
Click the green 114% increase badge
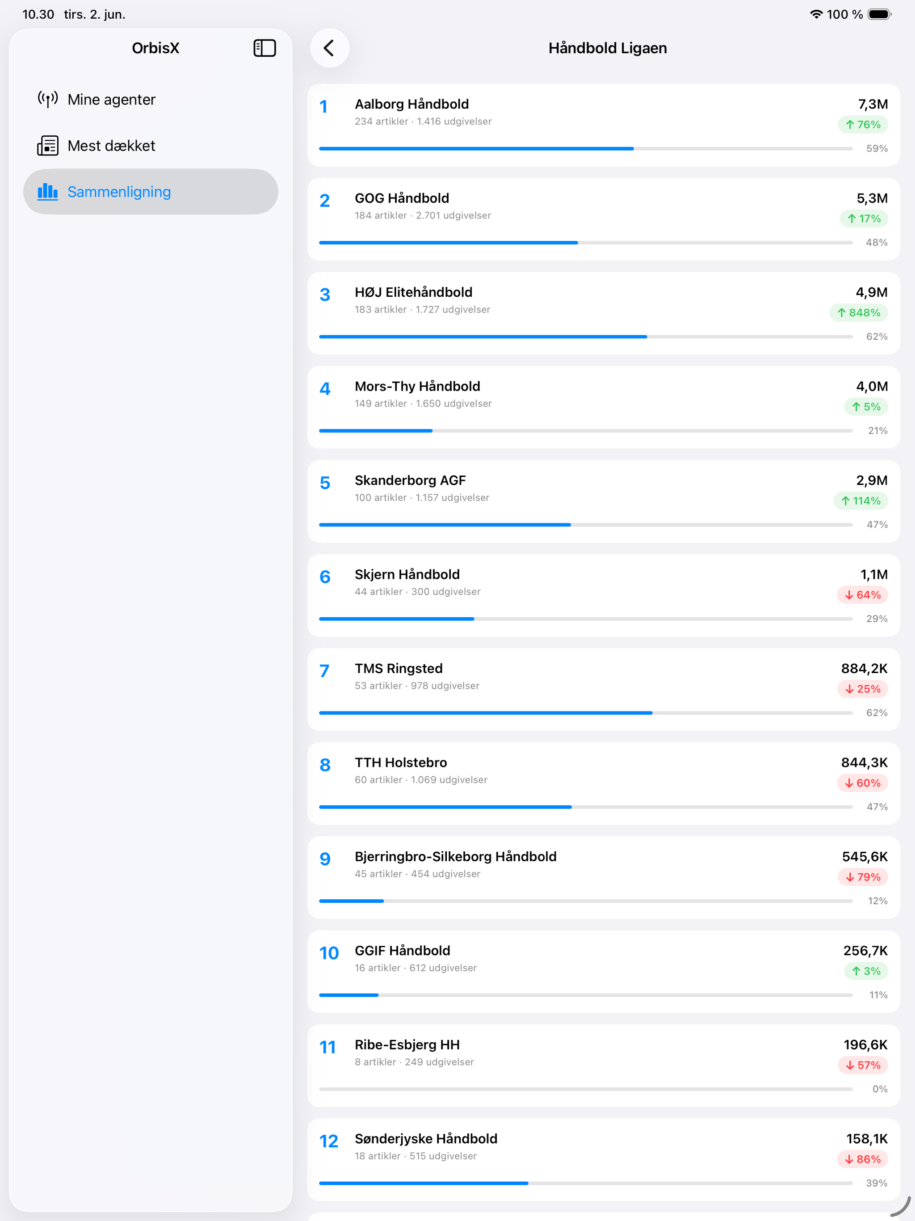(x=861, y=501)
